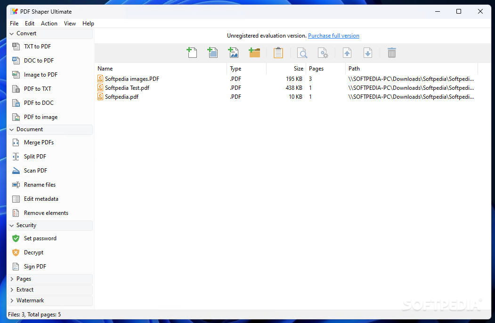Sort the list by Name column

(161, 68)
